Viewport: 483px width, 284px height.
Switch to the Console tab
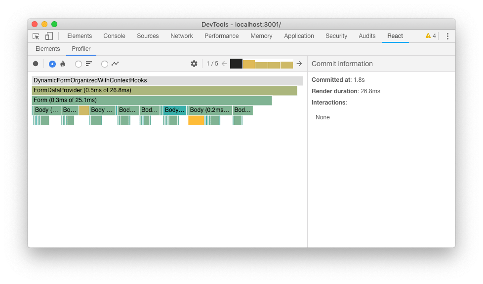(x=114, y=36)
